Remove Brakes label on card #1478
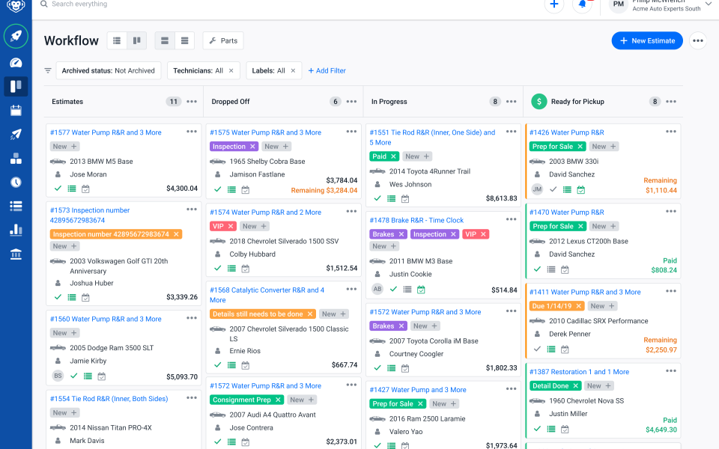This screenshot has height=449, width=719. tap(401, 234)
